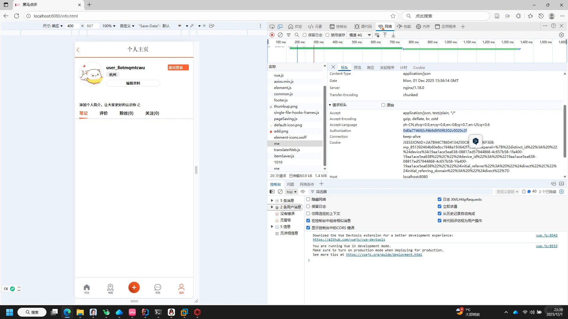Uncheck 显示控制台中的CORS 错误
The height and width of the screenshot is (319, 568).
tap(308, 228)
